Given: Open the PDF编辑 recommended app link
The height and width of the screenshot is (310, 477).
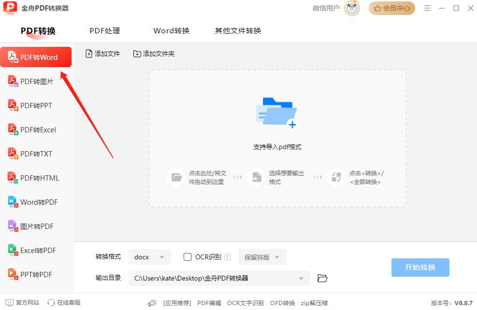Looking at the screenshot, I should 209,303.
